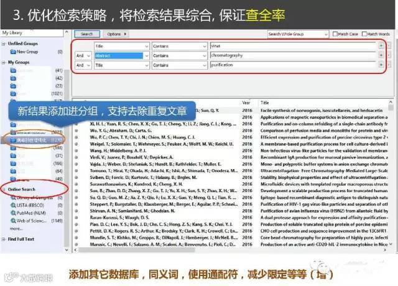The width and height of the screenshot is (398, 286).
Task: Expand the Find Full Text section
Action: (4, 239)
